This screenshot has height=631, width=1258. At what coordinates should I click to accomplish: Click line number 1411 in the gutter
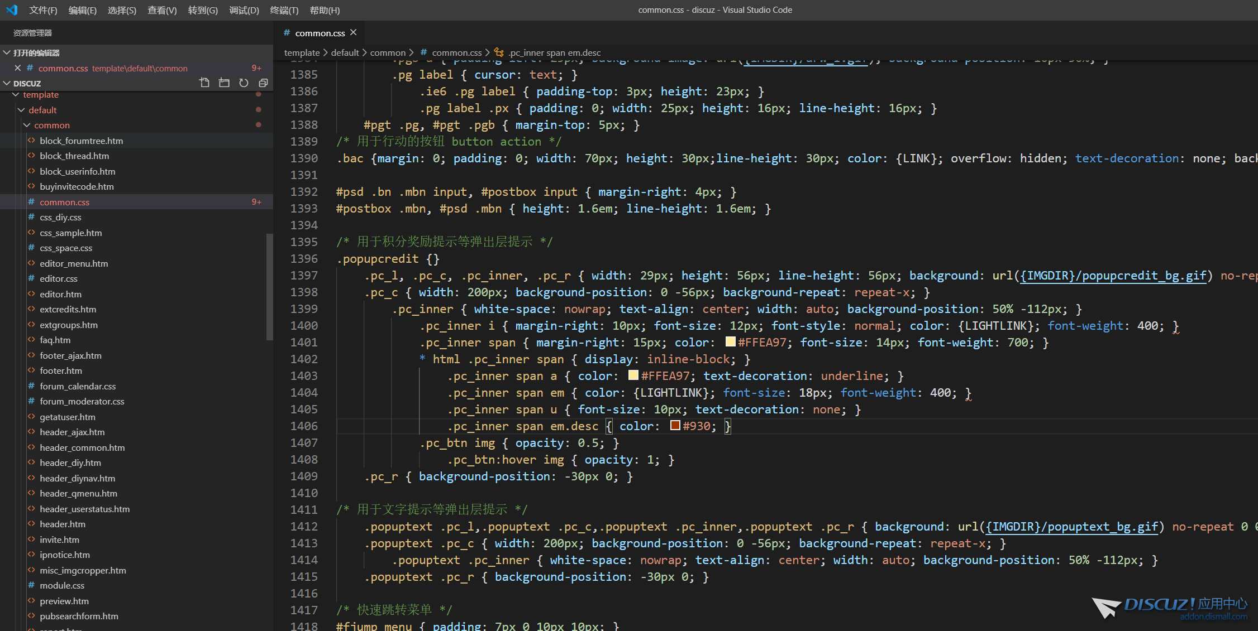pyautogui.click(x=304, y=510)
